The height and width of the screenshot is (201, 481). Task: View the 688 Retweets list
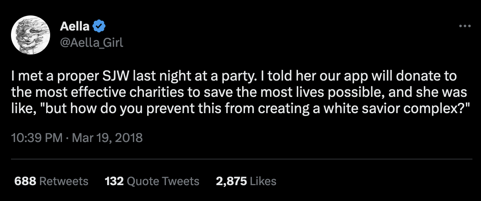point(51,181)
